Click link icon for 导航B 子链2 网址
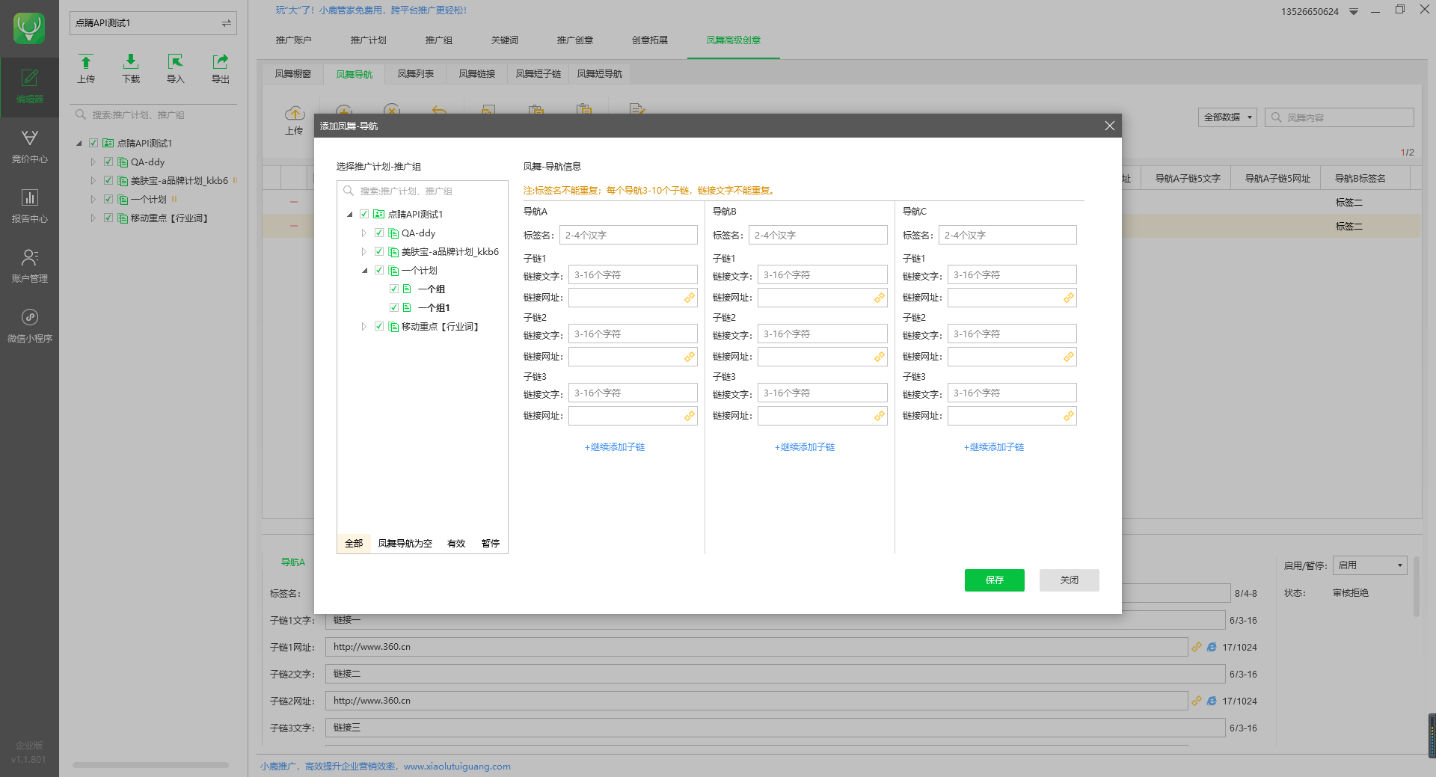This screenshot has height=777, width=1436. (880, 357)
